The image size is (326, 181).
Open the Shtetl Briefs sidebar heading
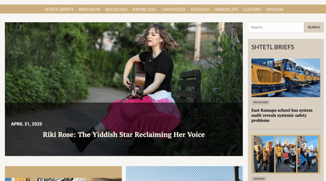[x=273, y=47]
